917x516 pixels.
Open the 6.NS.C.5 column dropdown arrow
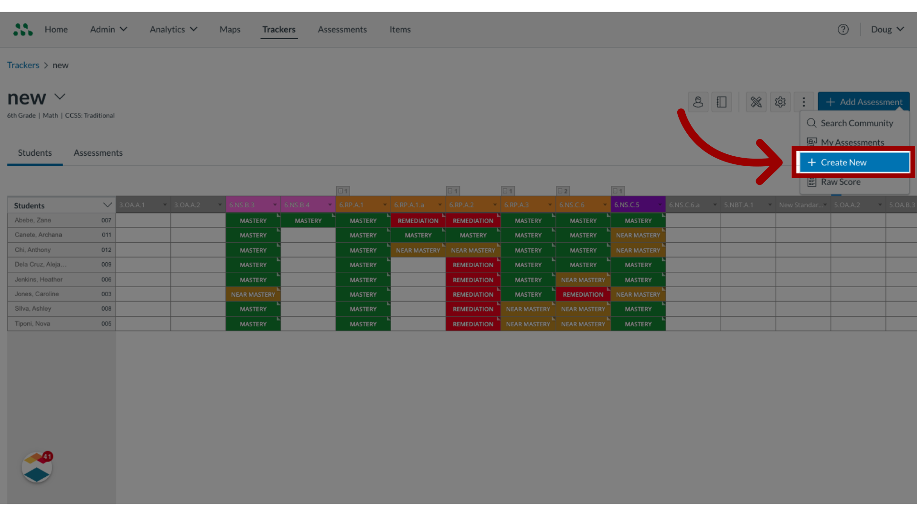coord(660,205)
